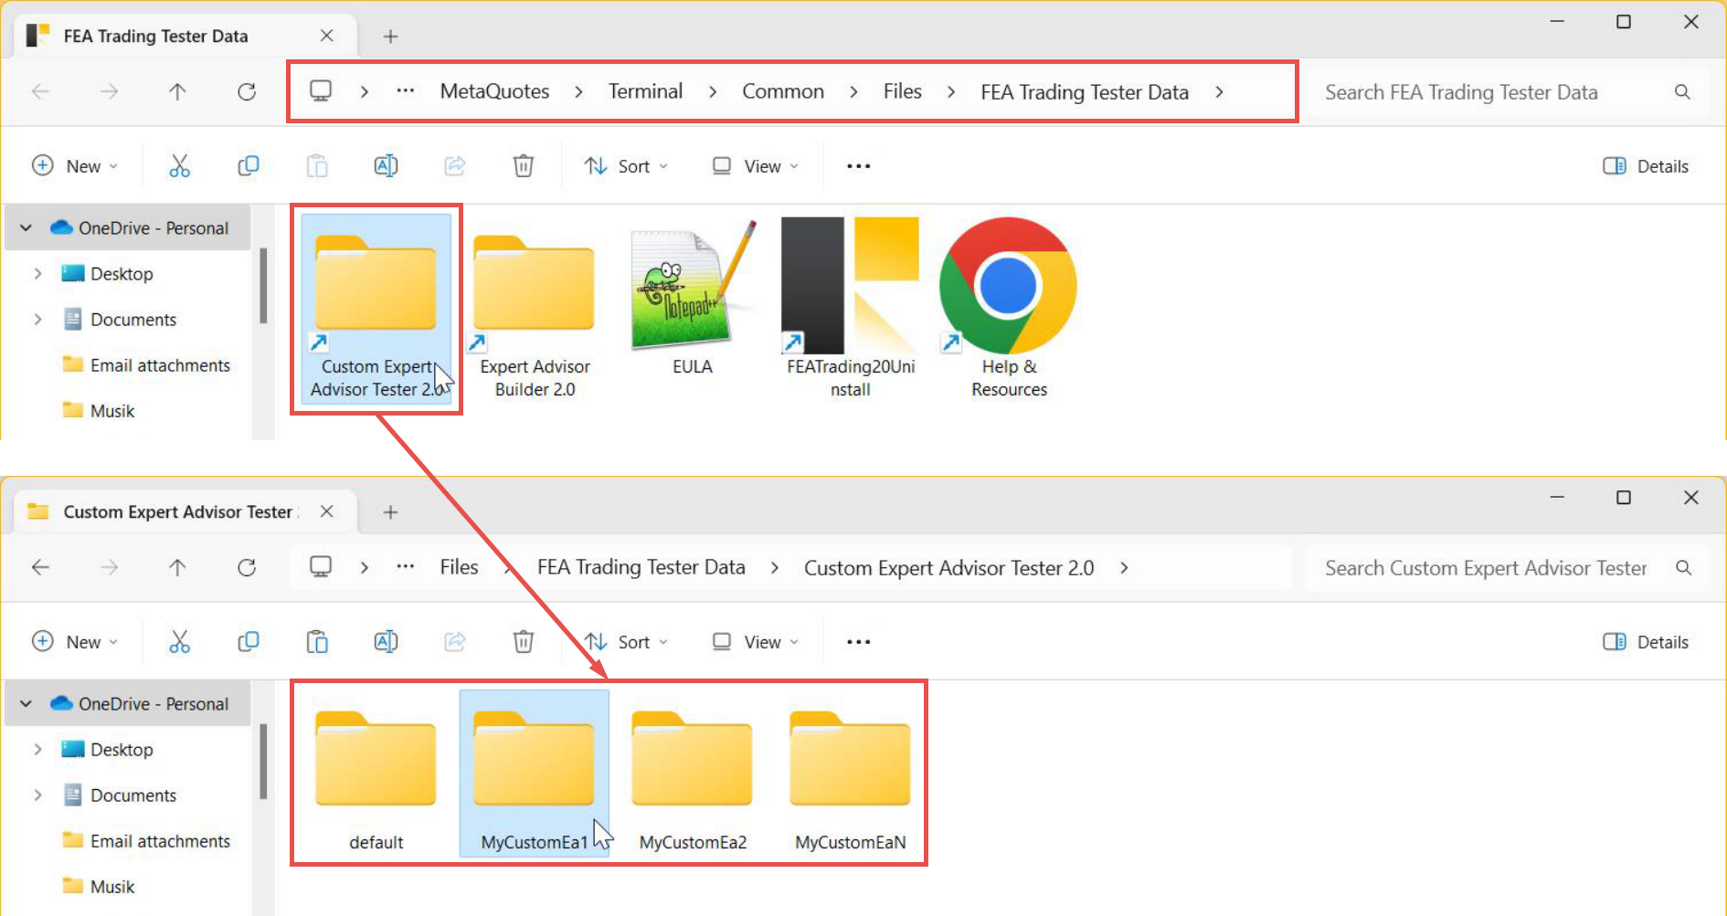
Task: Open the View dropdown in bottom window
Action: (x=756, y=642)
